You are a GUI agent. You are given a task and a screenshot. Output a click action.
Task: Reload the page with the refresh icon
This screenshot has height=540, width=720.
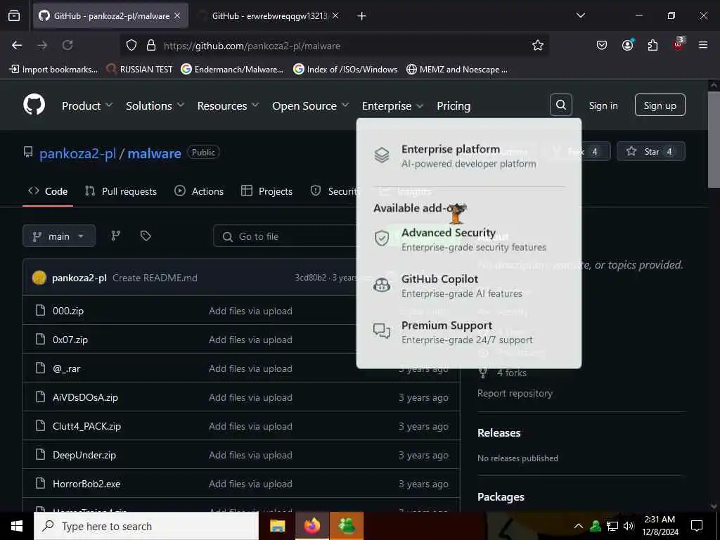pos(67,45)
